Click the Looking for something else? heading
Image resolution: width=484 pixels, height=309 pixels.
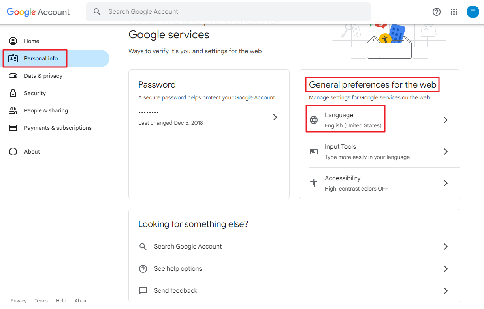(x=193, y=224)
